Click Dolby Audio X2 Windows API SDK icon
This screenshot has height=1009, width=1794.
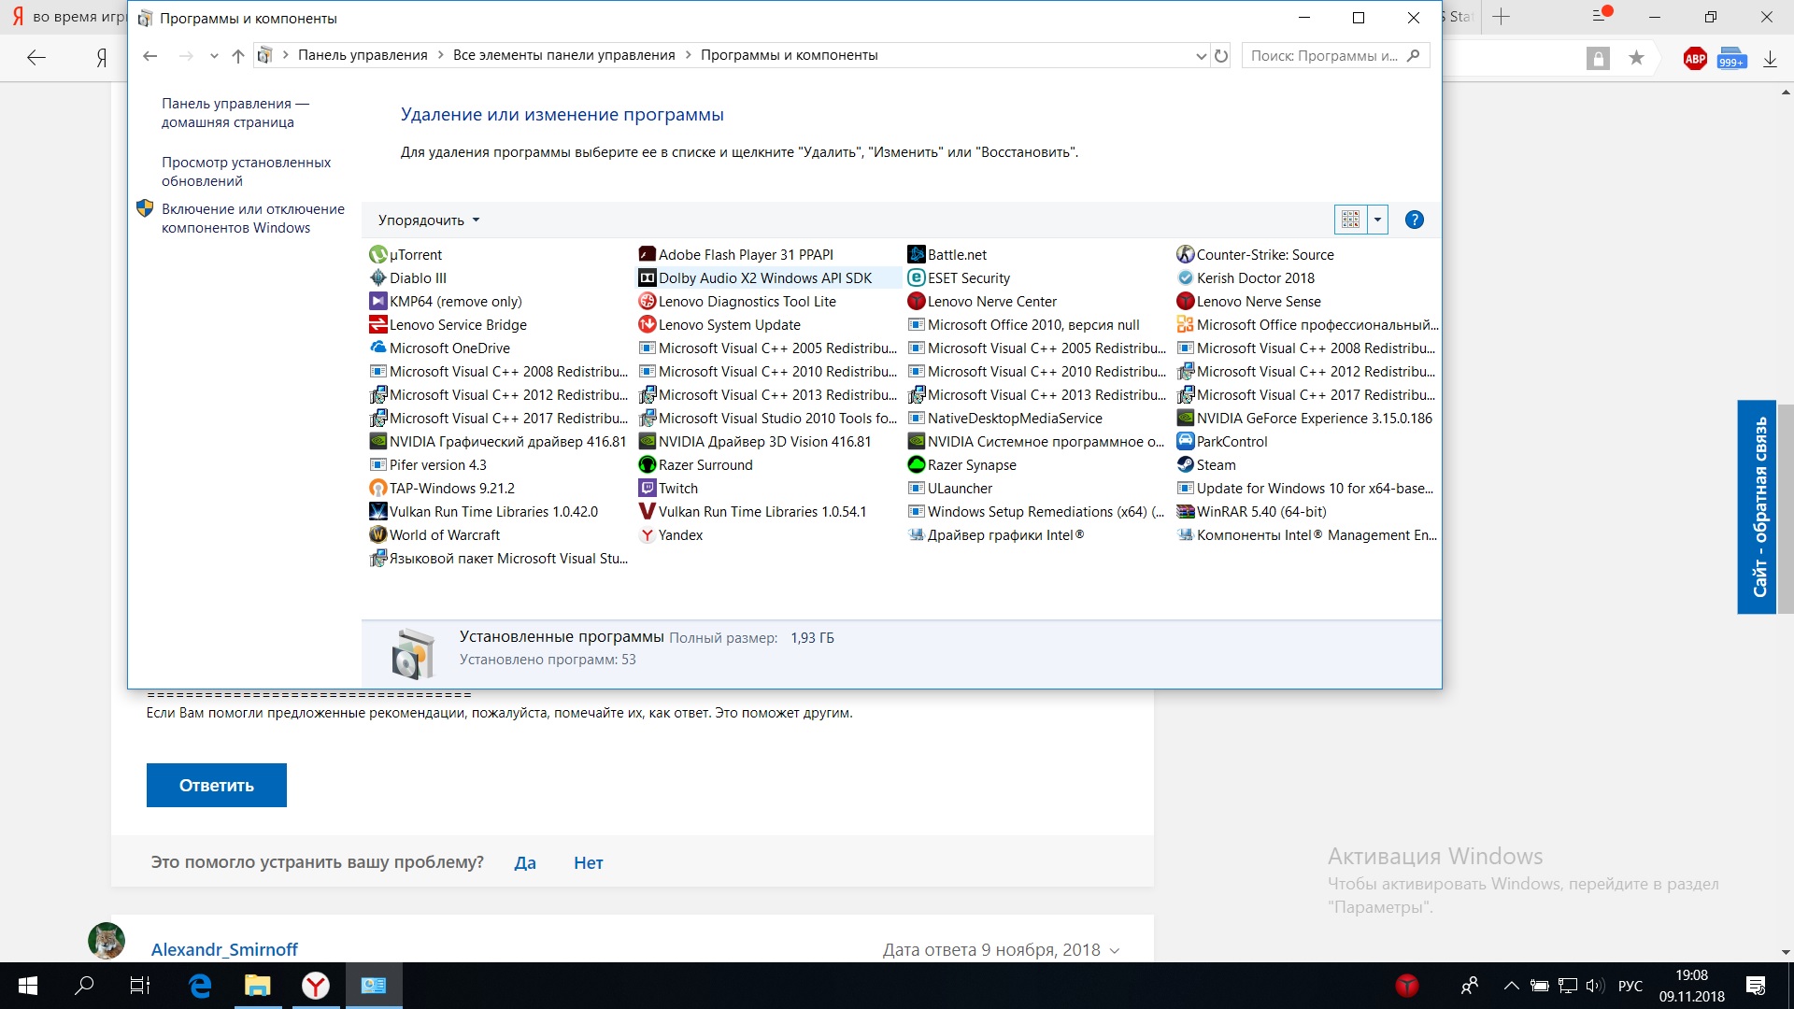pyautogui.click(x=648, y=277)
